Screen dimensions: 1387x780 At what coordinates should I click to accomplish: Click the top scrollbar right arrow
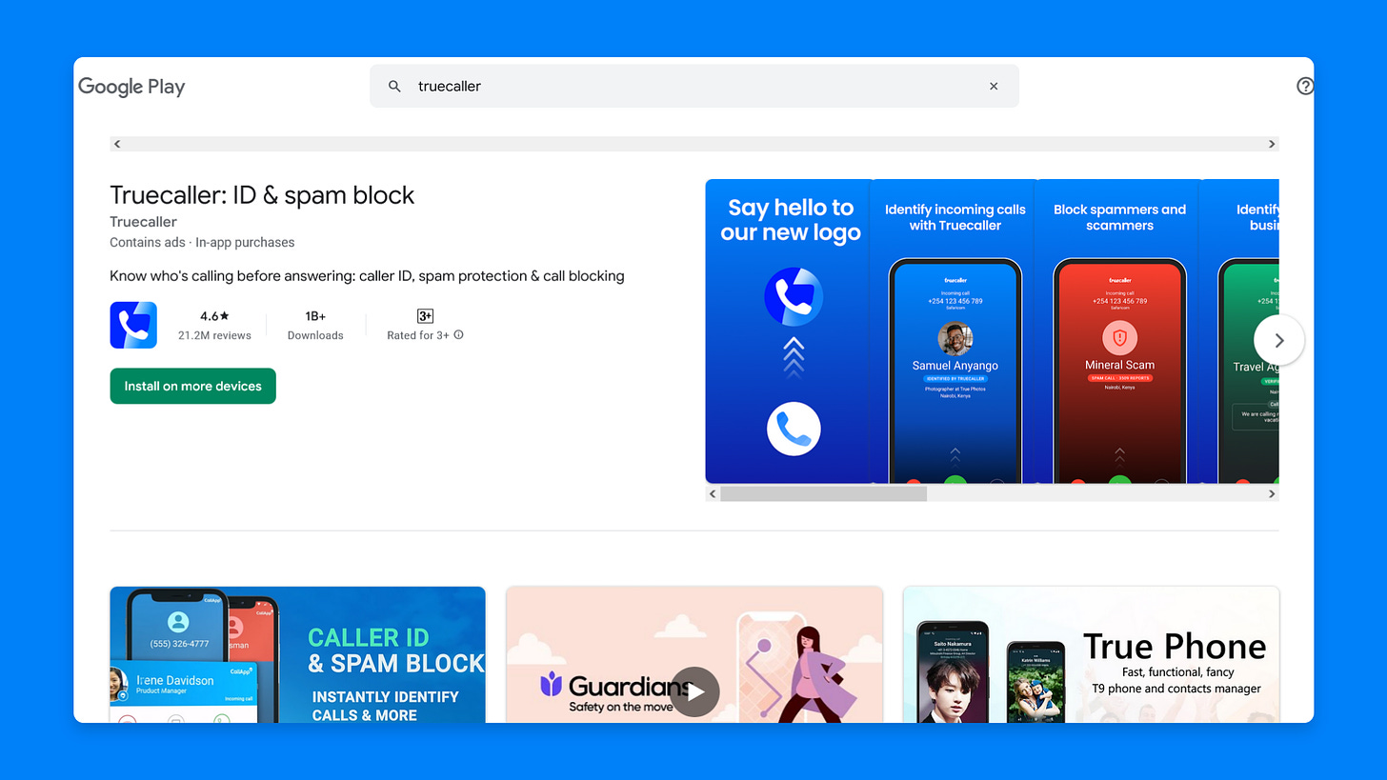pyautogui.click(x=1271, y=144)
